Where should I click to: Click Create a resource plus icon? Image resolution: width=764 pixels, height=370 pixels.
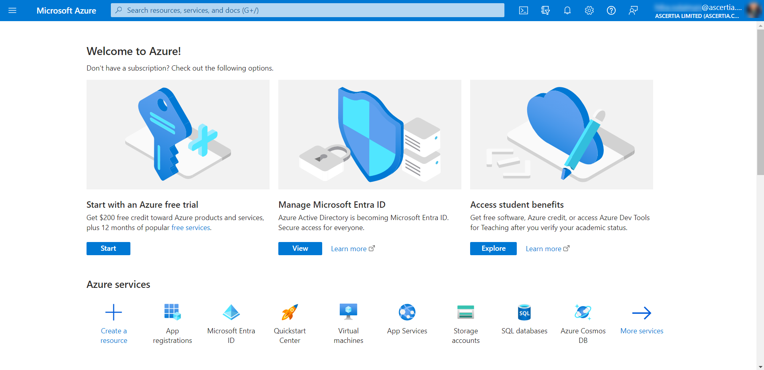[x=114, y=313]
